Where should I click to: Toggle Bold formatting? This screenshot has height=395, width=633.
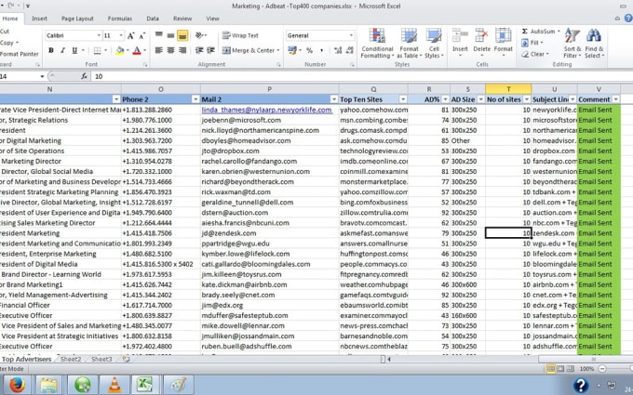coord(51,50)
